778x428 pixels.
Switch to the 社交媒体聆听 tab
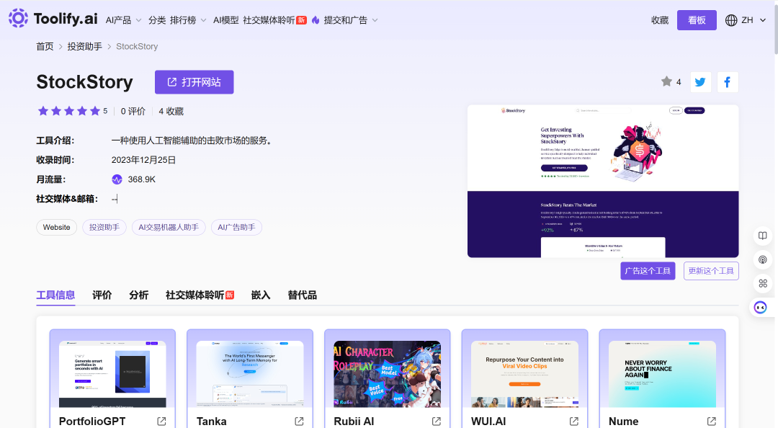(200, 295)
